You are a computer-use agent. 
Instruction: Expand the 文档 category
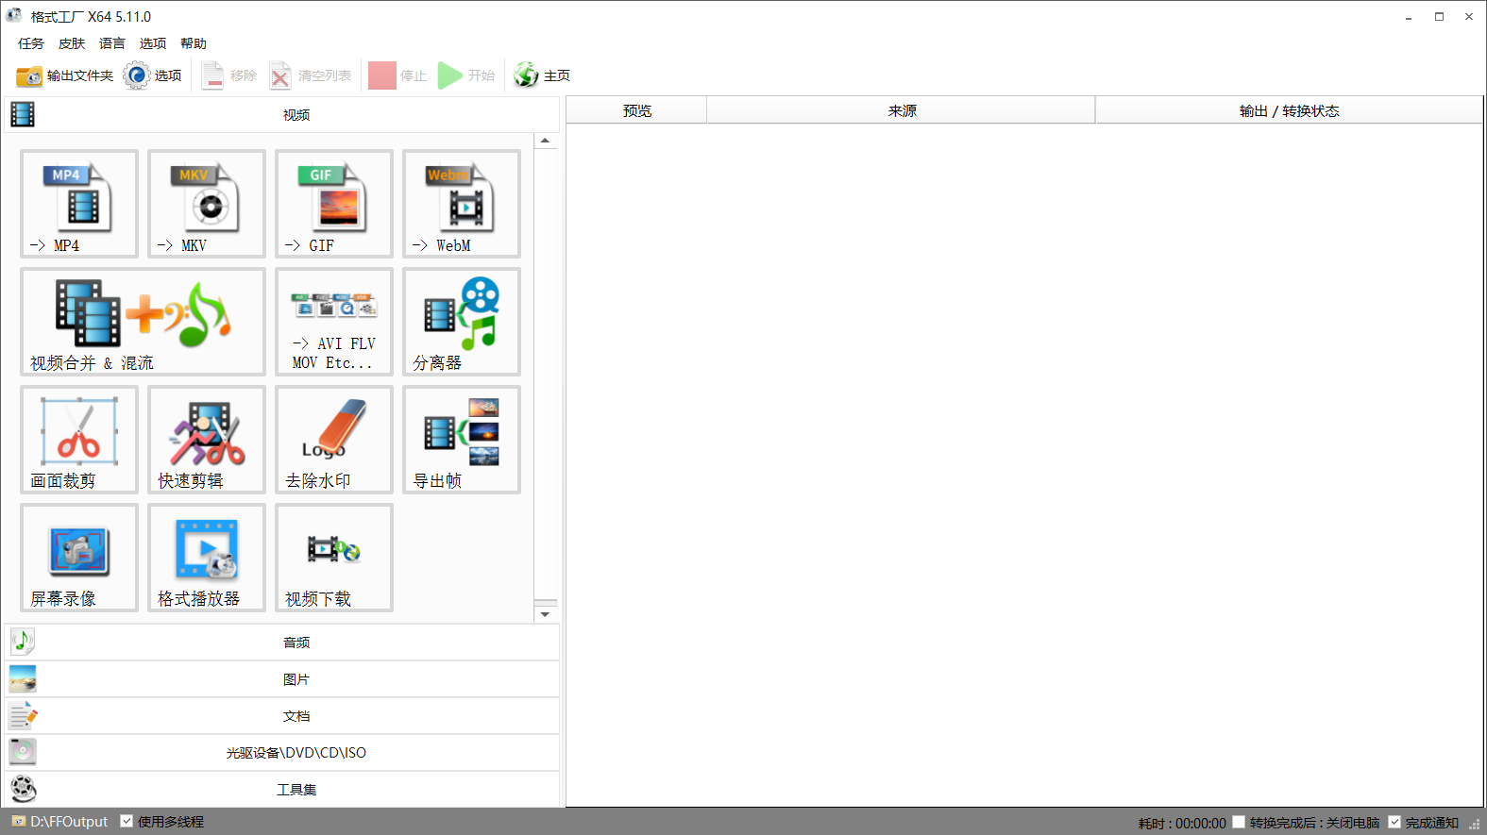(x=282, y=716)
